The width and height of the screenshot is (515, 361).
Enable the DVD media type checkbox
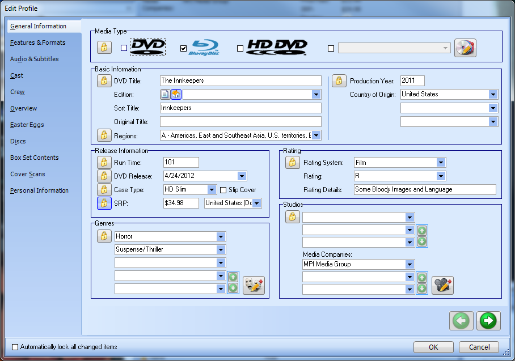124,49
